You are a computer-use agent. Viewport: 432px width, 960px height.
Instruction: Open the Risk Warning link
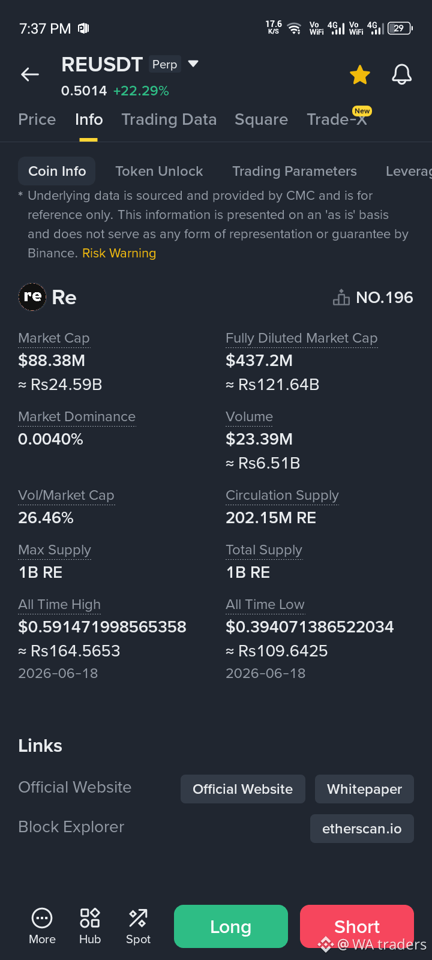[x=119, y=253]
